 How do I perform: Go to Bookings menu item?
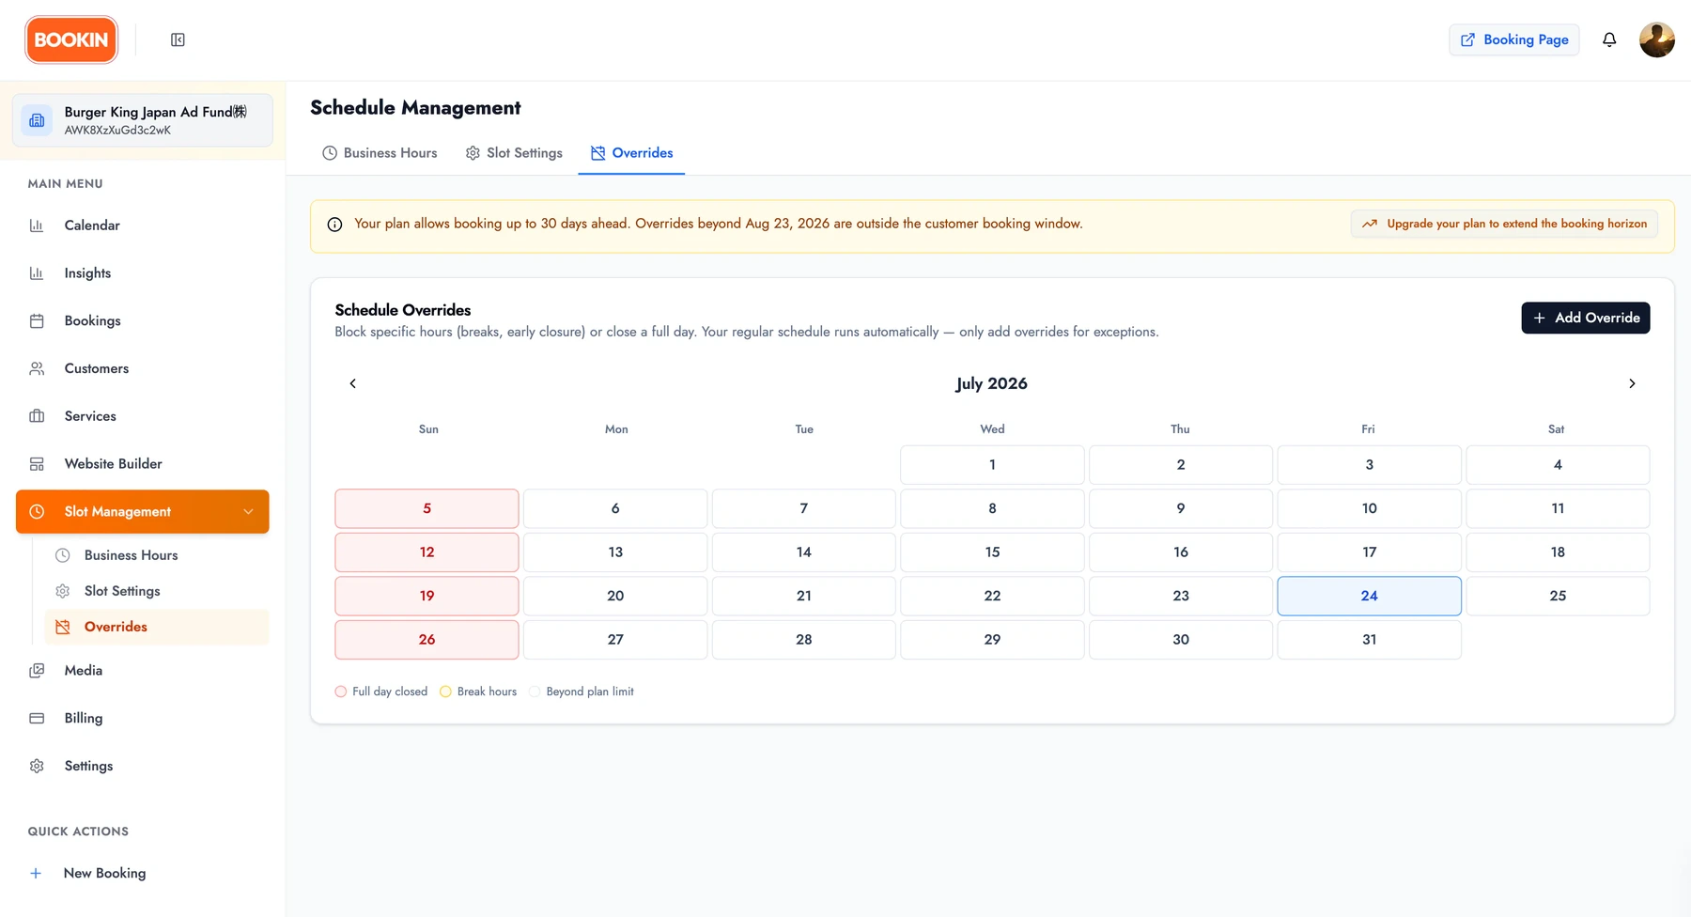point(143,321)
